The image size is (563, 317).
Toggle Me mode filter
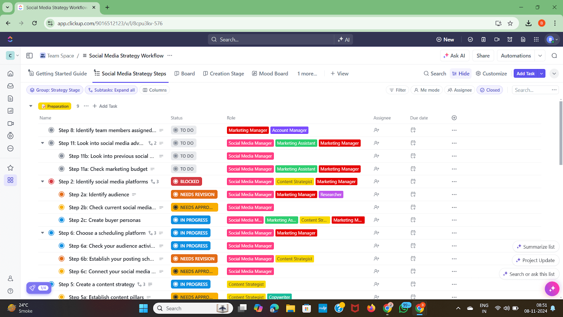(426, 90)
